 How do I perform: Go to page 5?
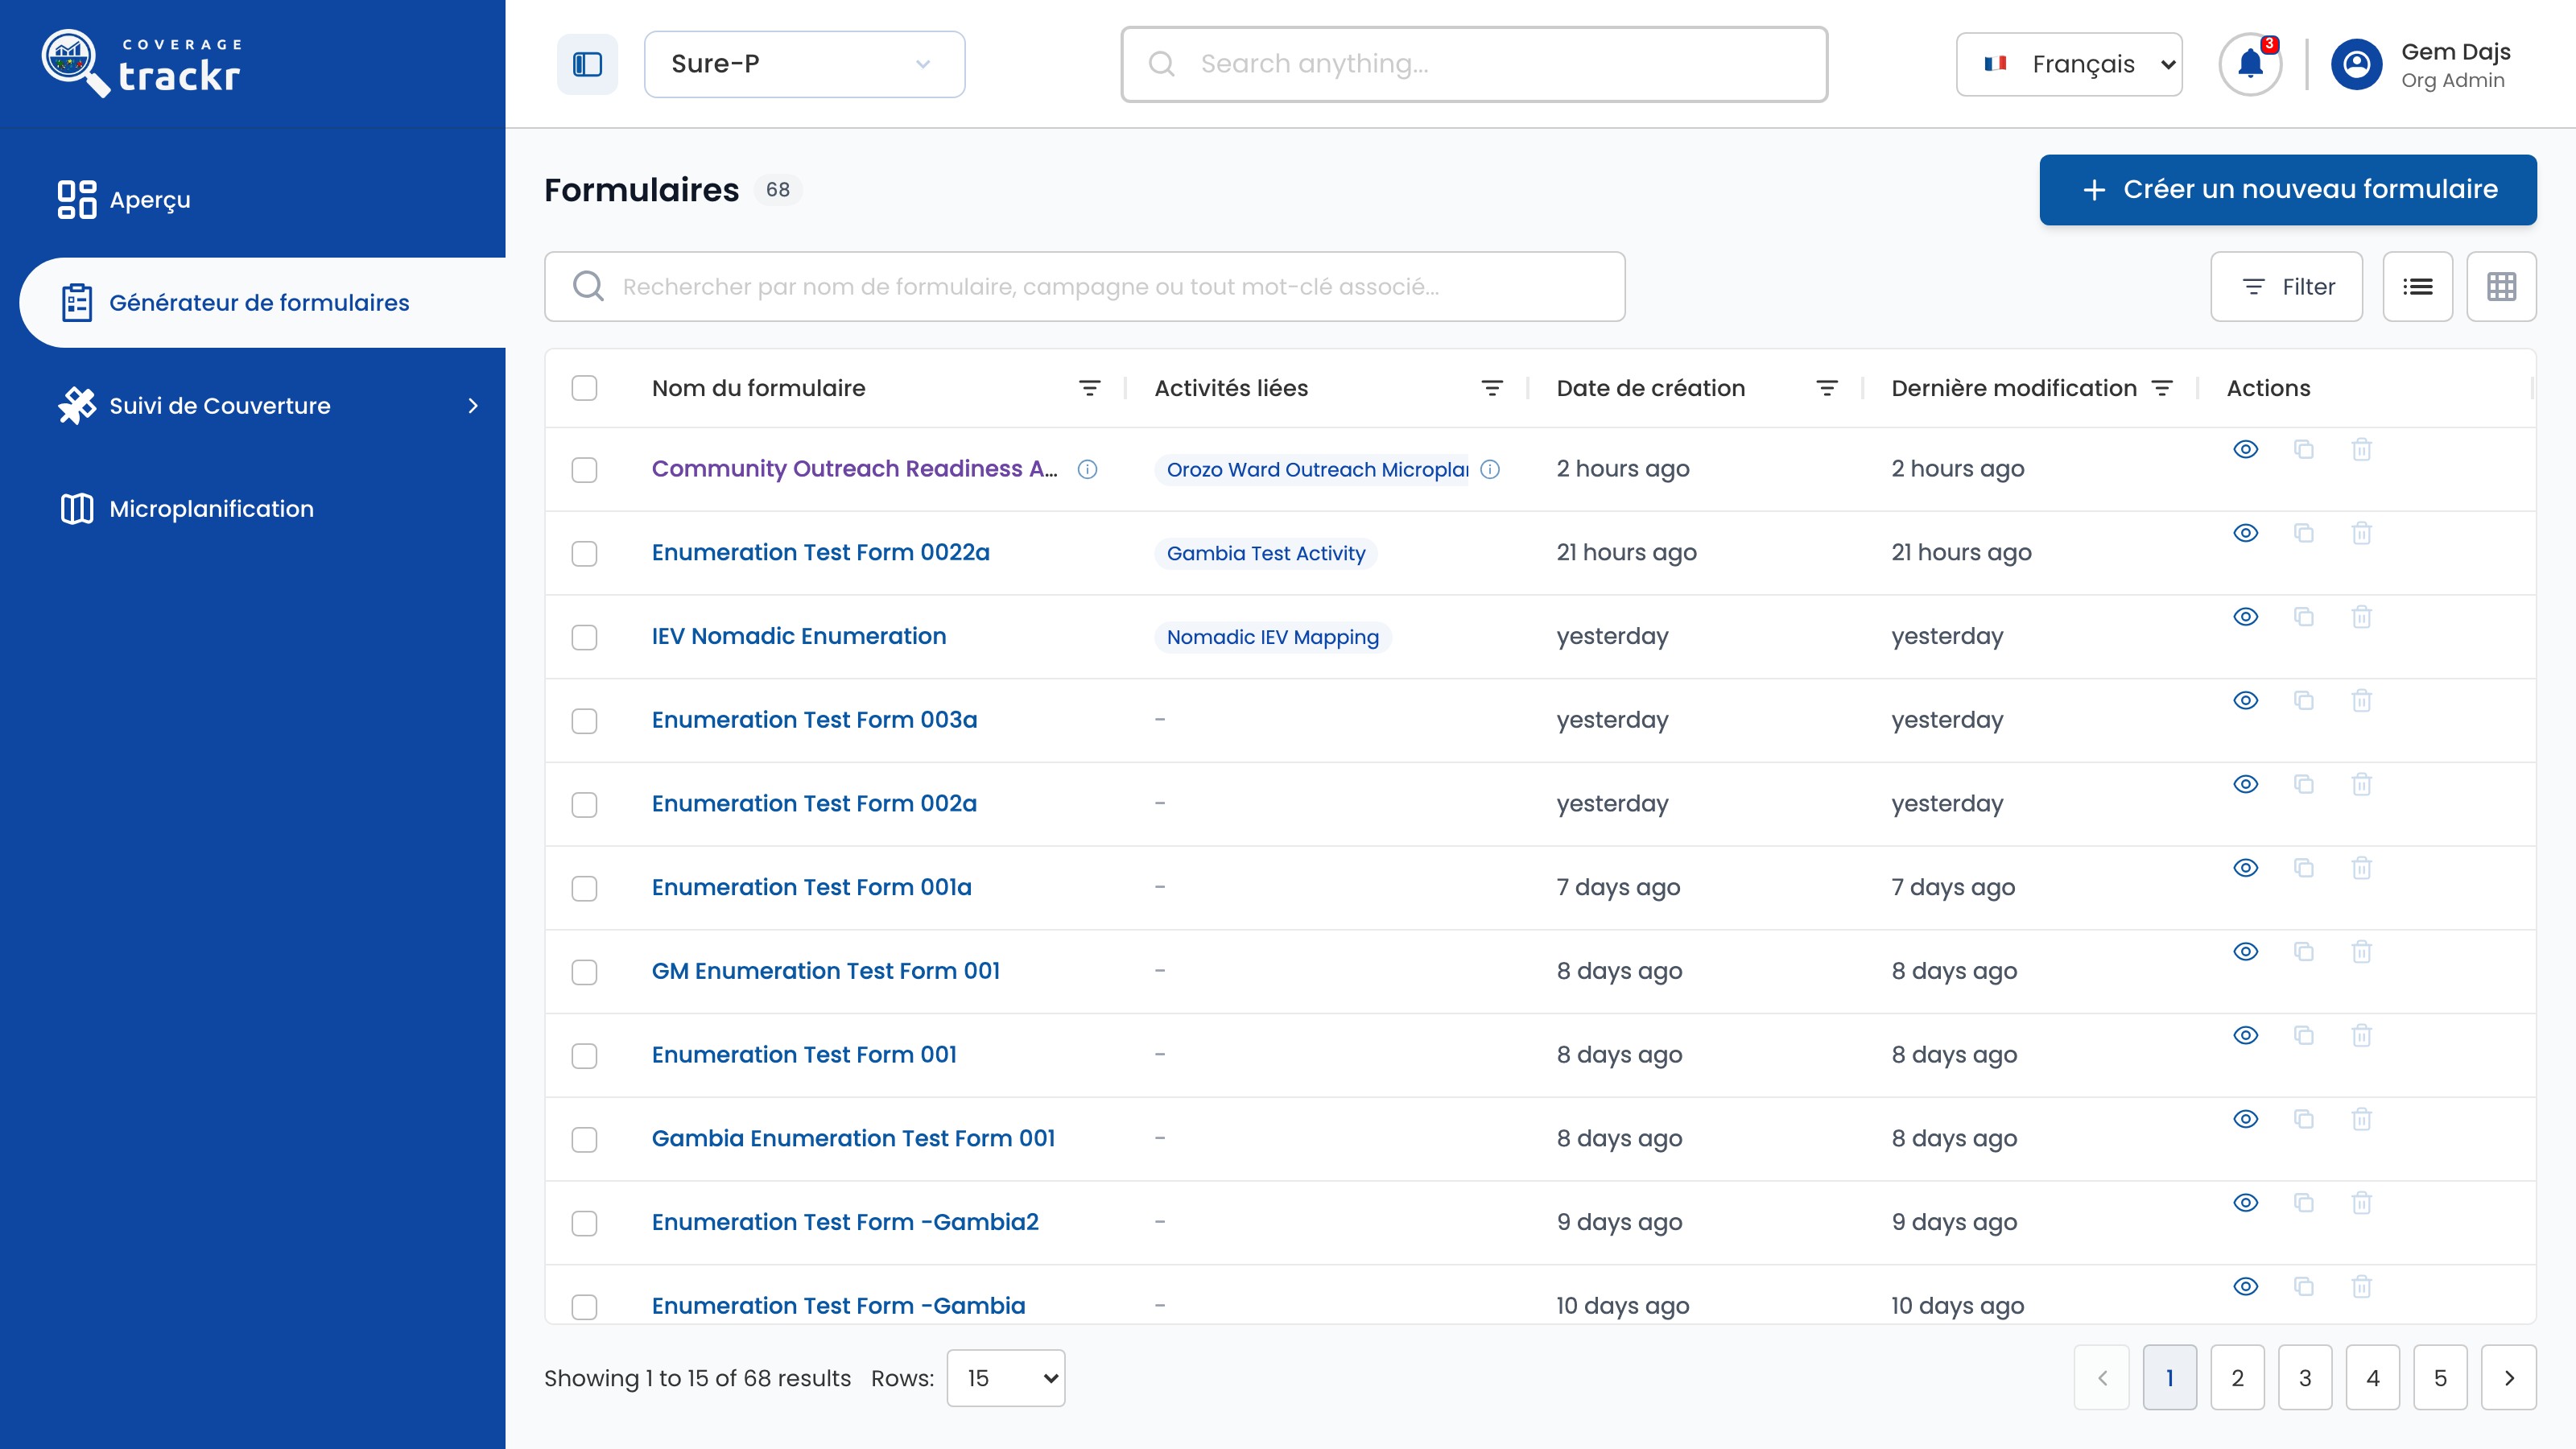[2441, 1378]
